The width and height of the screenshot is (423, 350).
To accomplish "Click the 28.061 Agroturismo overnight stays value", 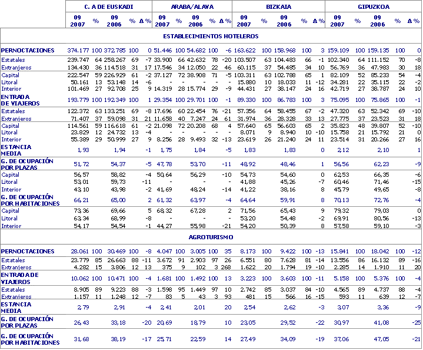I will pos(80,250).
